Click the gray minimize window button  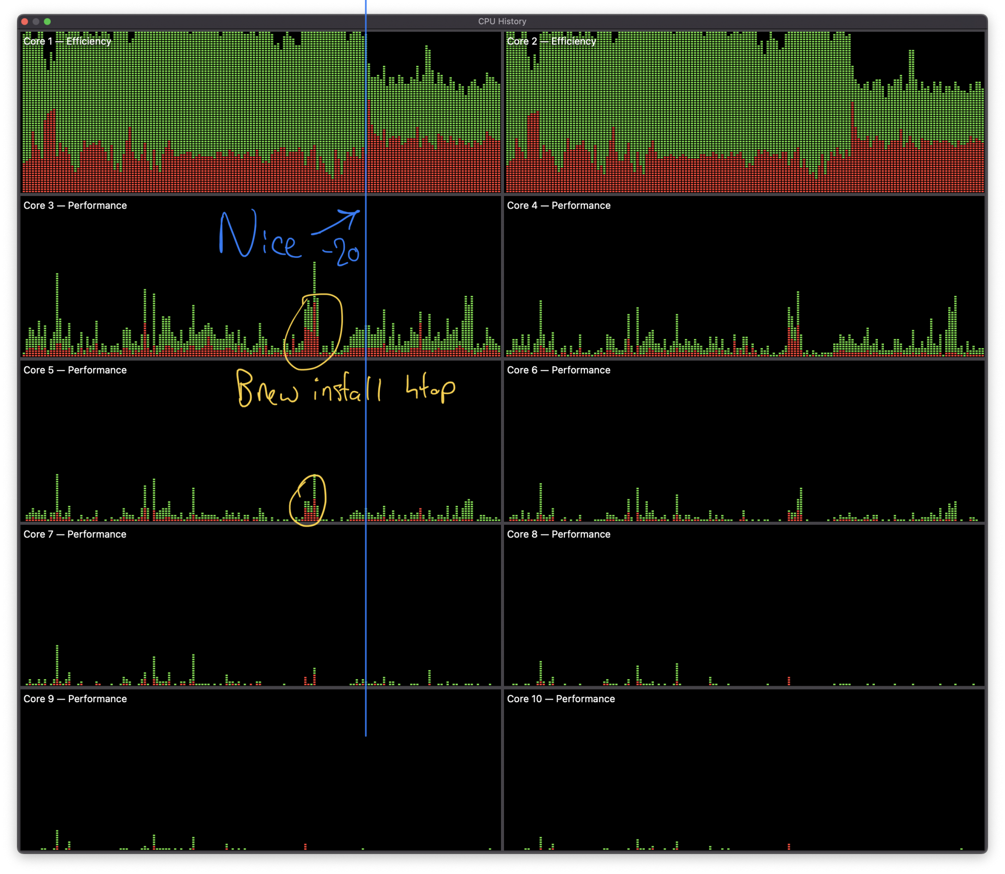[36, 22]
